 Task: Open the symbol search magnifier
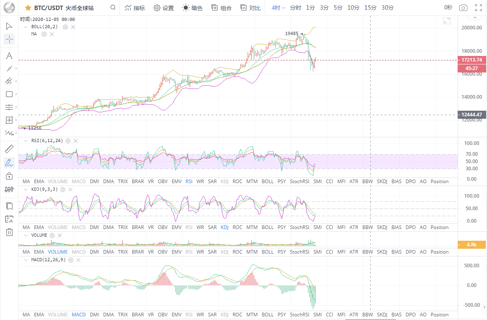(x=113, y=8)
